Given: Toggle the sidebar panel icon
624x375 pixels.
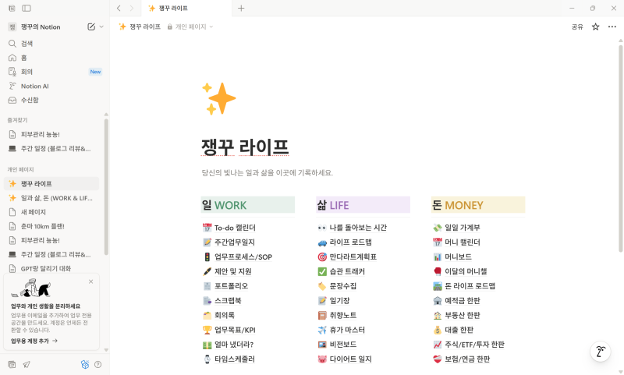Looking at the screenshot, I should coord(27,9).
